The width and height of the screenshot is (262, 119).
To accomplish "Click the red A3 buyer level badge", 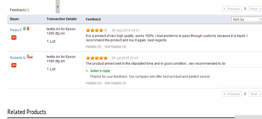I will tap(14, 37).
